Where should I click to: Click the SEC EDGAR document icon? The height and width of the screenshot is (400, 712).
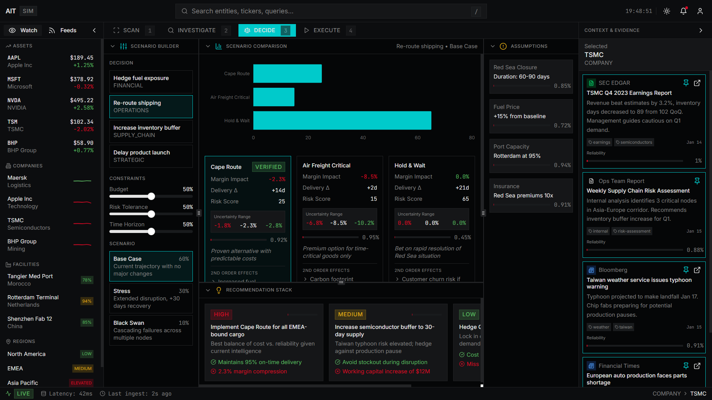[591, 83]
